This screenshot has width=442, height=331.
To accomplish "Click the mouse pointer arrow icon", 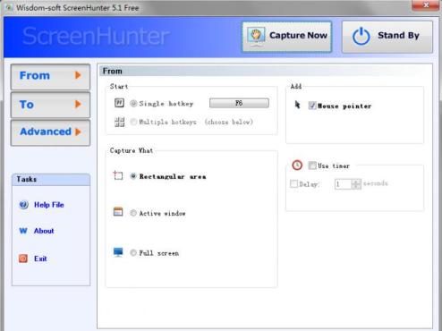I will [x=297, y=105].
